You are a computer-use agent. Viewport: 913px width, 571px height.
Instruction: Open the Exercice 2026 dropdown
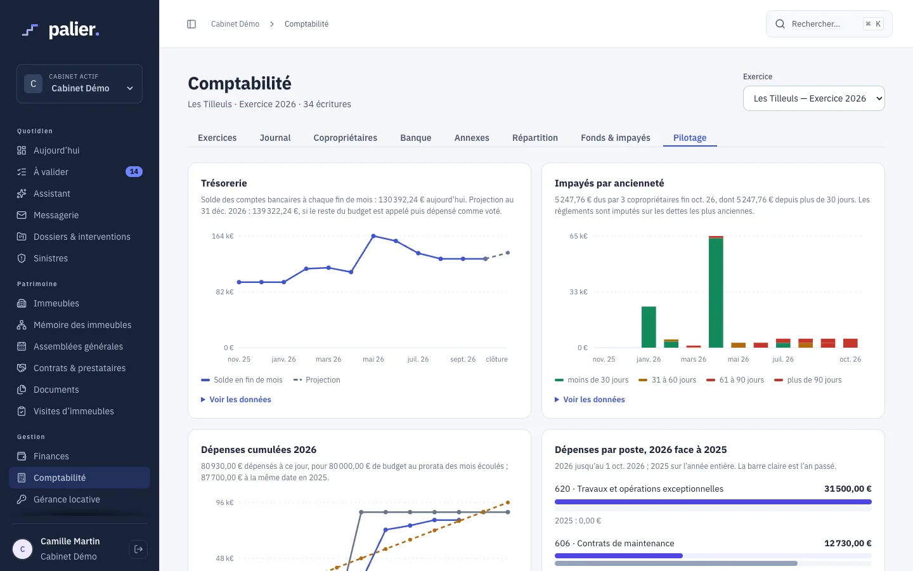814,98
